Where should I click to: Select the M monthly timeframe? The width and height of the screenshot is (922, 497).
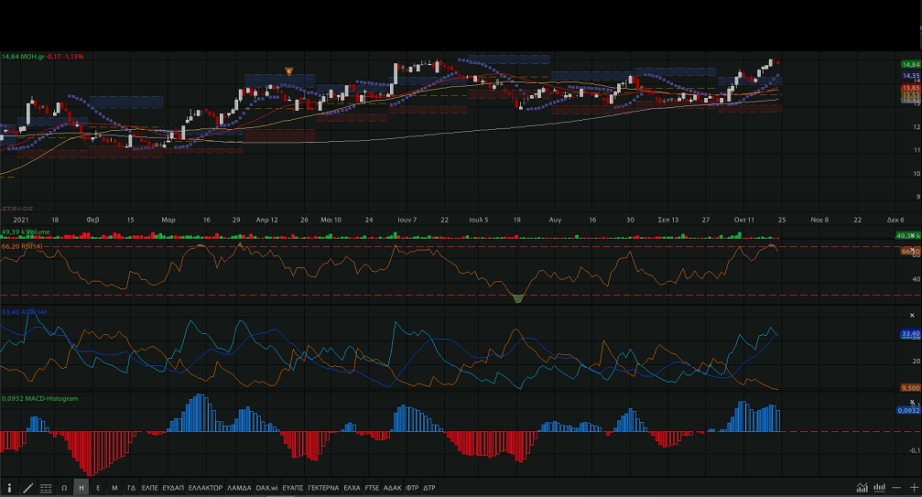point(114,488)
